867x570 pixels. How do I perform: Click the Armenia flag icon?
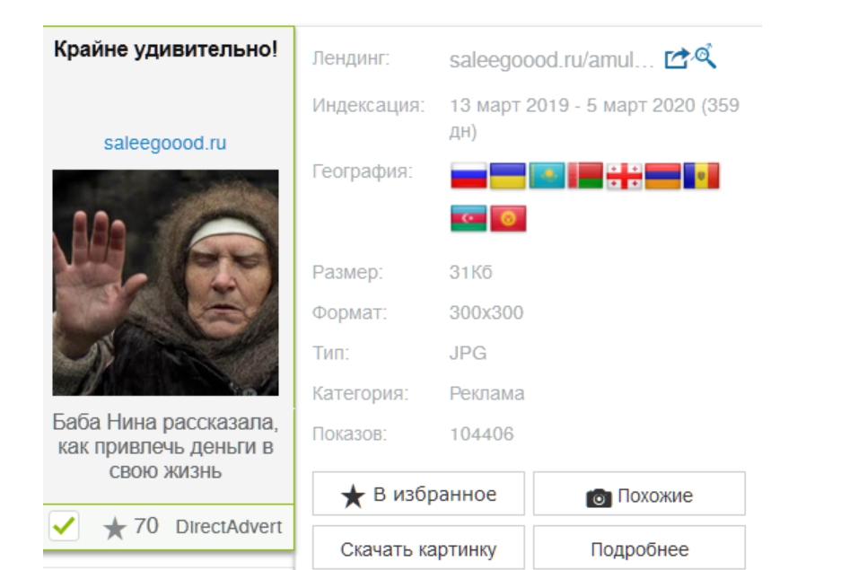[663, 176]
